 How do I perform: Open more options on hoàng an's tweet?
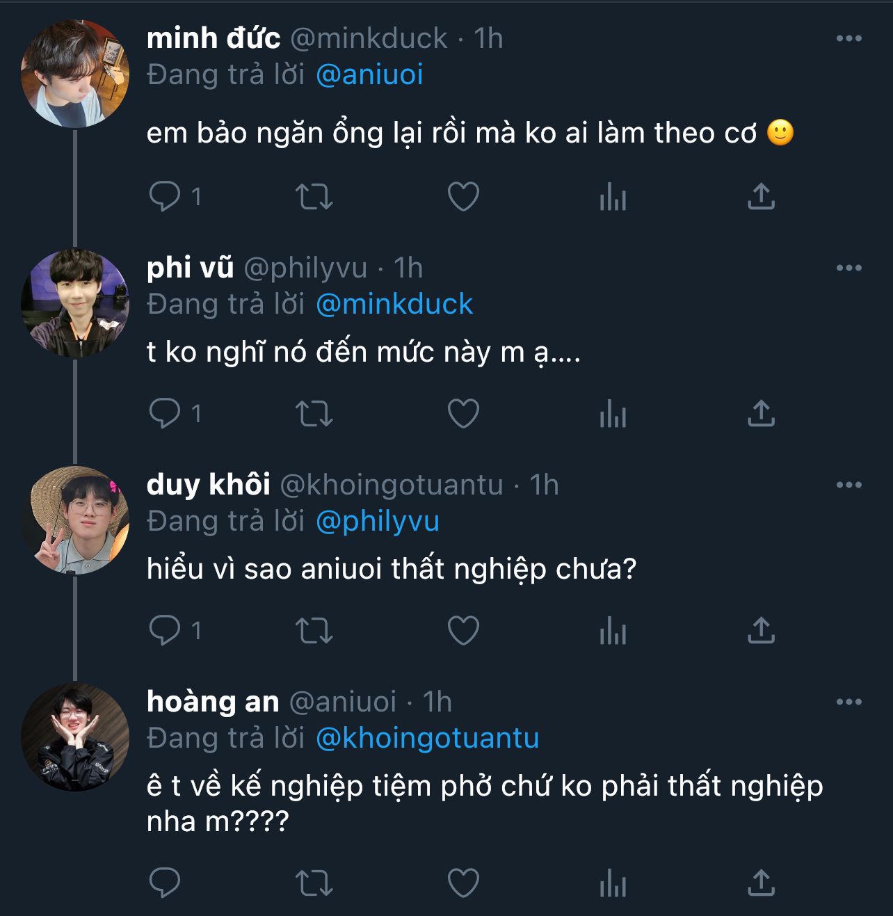[x=848, y=702]
